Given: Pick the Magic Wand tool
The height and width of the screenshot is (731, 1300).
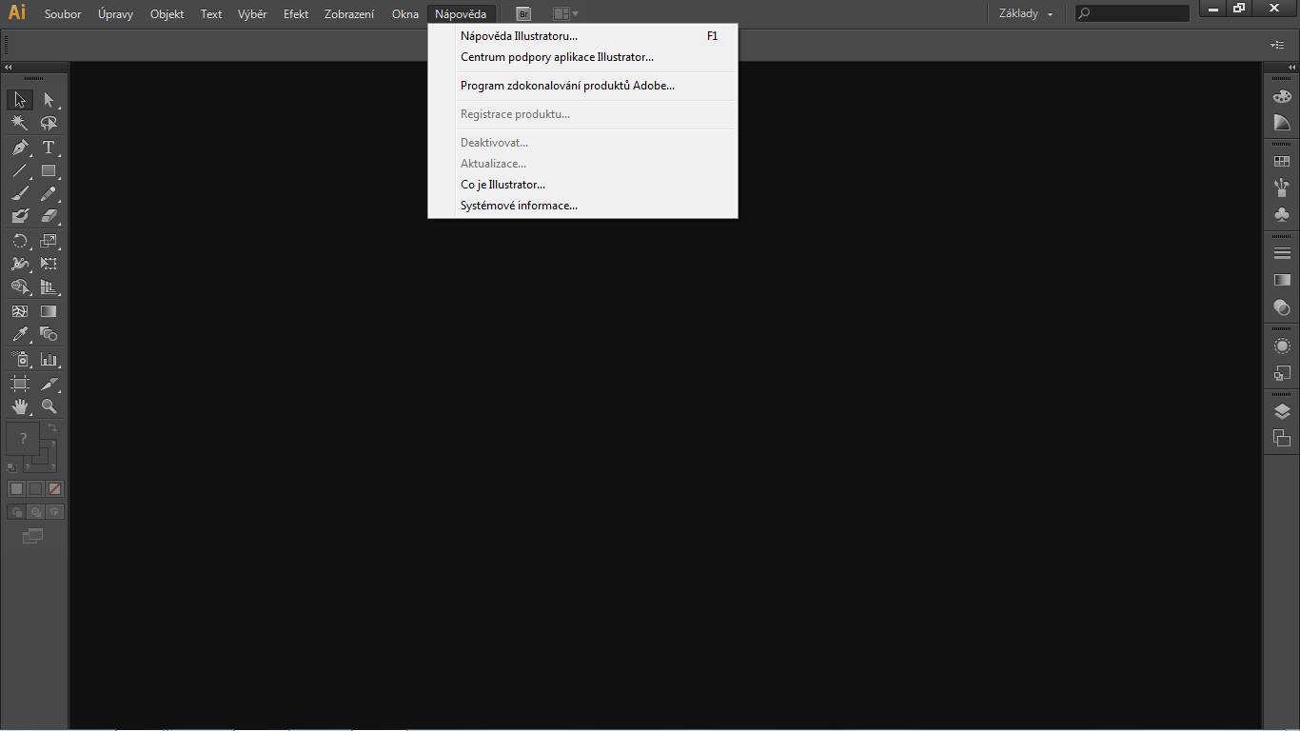Looking at the screenshot, I should coord(20,124).
